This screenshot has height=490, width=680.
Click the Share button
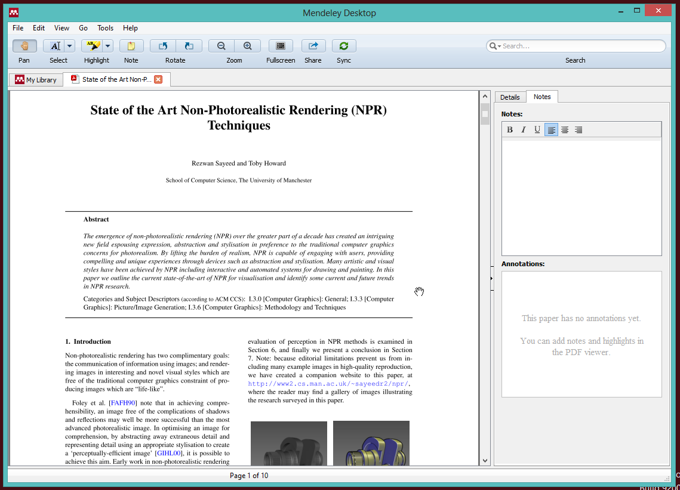(313, 46)
